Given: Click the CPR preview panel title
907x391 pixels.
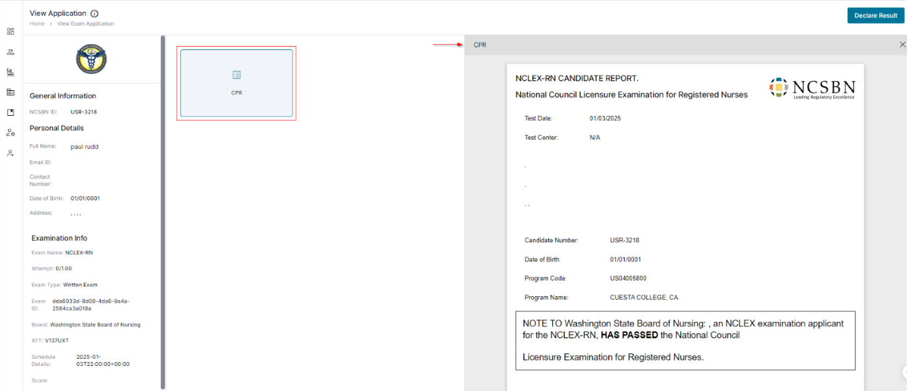Looking at the screenshot, I should (x=480, y=45).
